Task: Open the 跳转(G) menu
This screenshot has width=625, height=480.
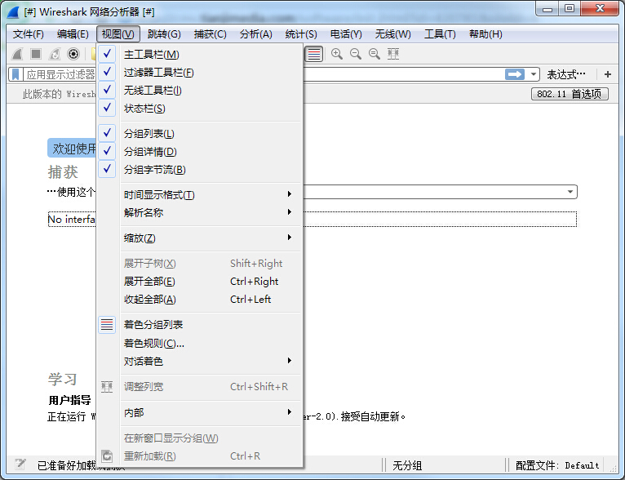Action: click(164, 34)
